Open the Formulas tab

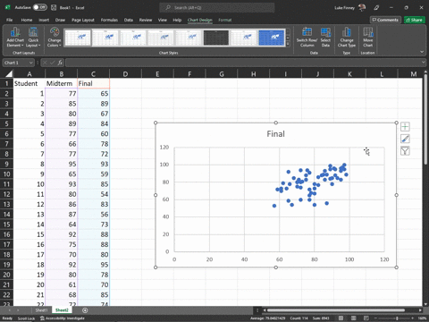click(109, 20)
